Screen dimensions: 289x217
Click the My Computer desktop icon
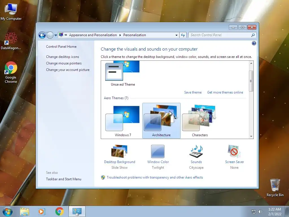(11, 12)
